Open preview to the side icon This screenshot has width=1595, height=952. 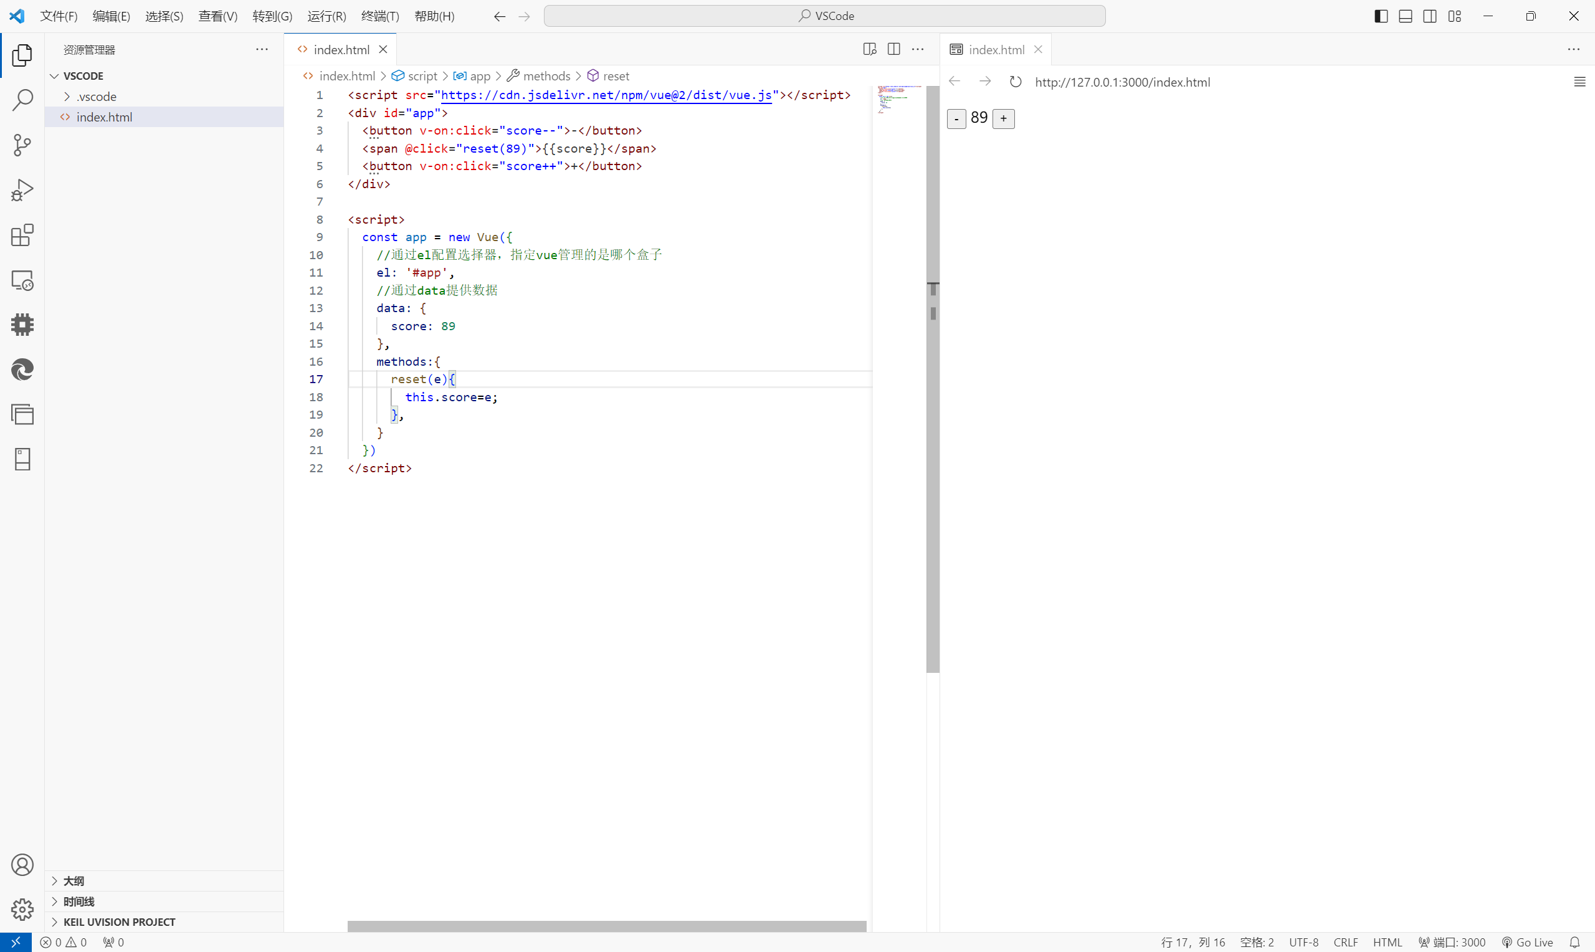click(870, 49)
